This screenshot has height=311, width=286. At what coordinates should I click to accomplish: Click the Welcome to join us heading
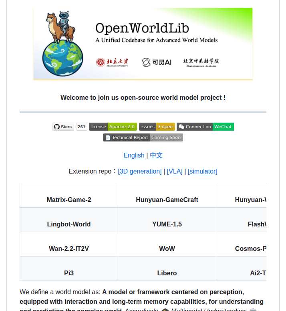pos(143,97)
